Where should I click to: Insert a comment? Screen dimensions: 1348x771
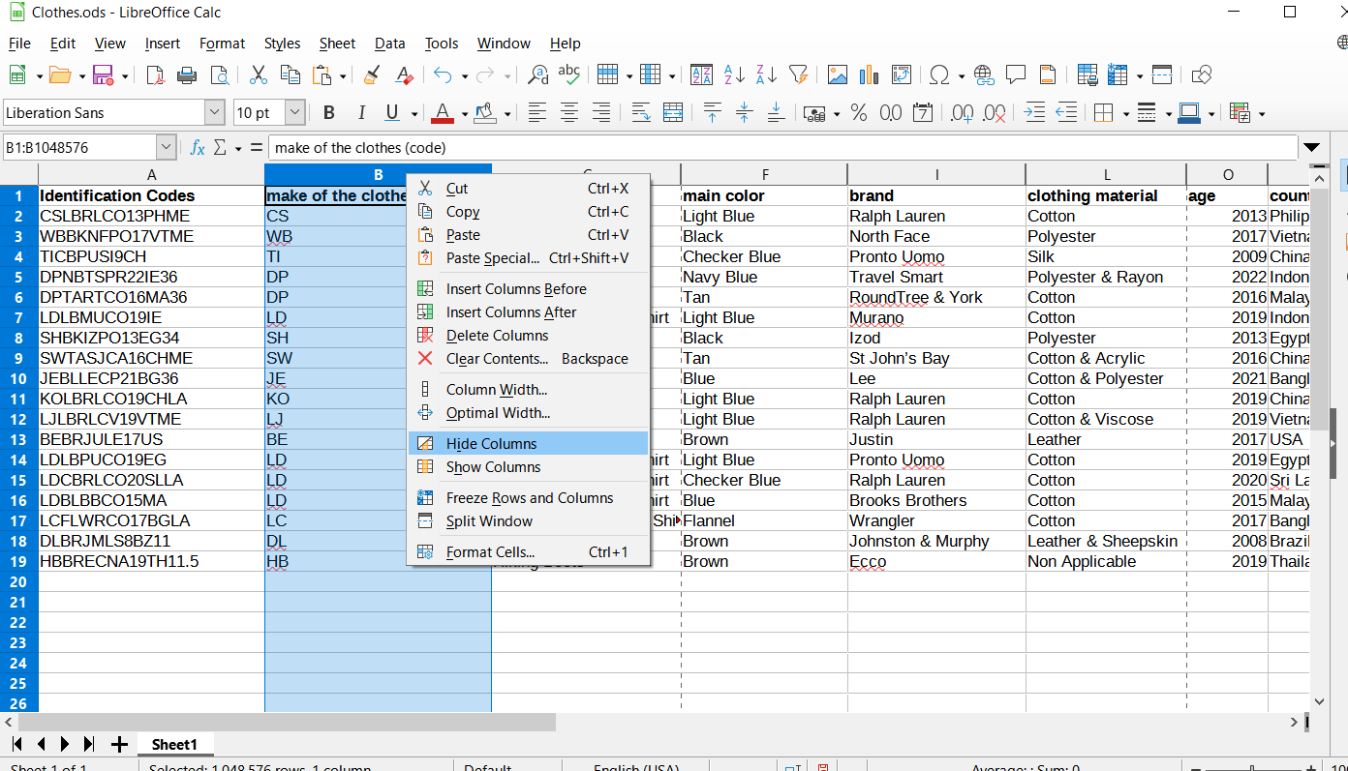click(1016, 74)
